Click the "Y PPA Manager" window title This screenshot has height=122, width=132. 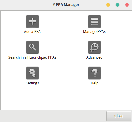[66, 5]
